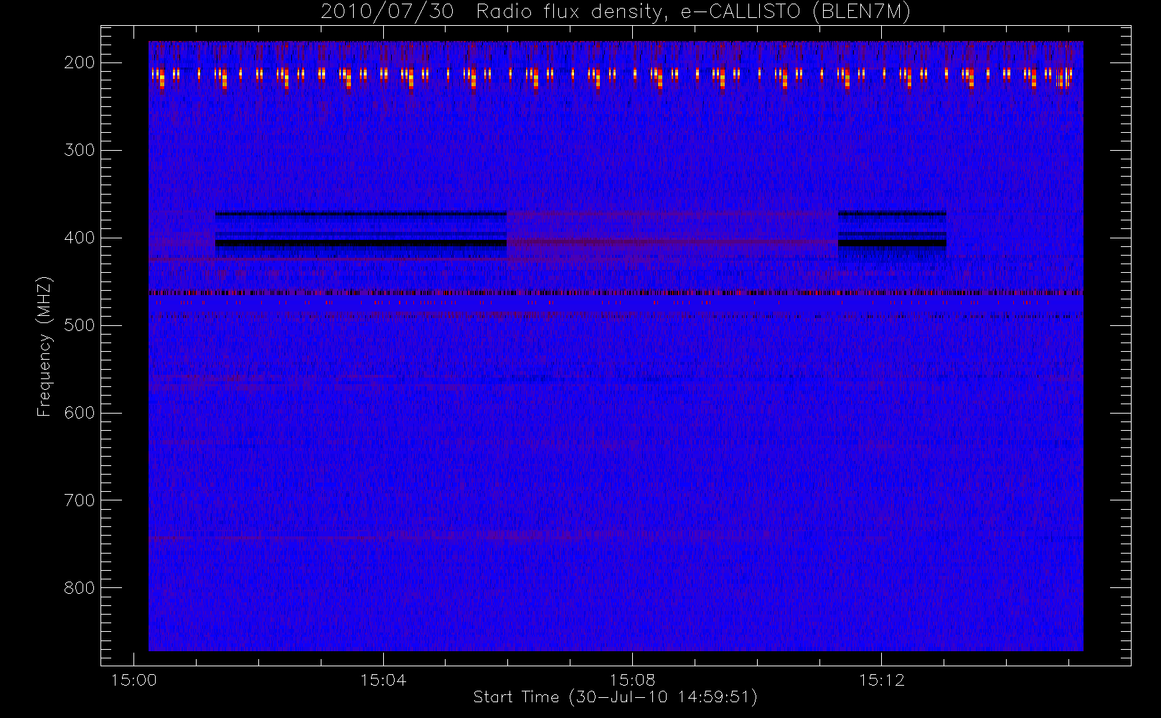Select the 700 frequency tick label

[80, 500]
